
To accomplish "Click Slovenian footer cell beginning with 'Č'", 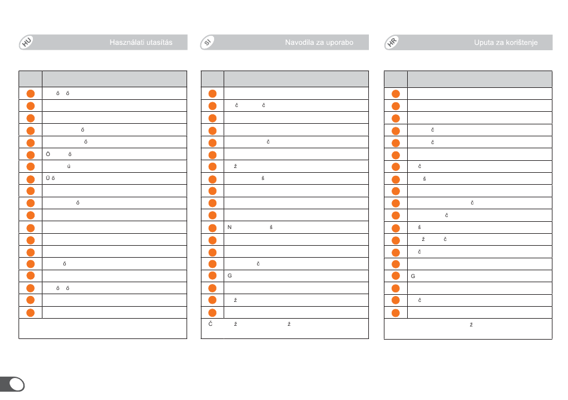I will 285,329.
